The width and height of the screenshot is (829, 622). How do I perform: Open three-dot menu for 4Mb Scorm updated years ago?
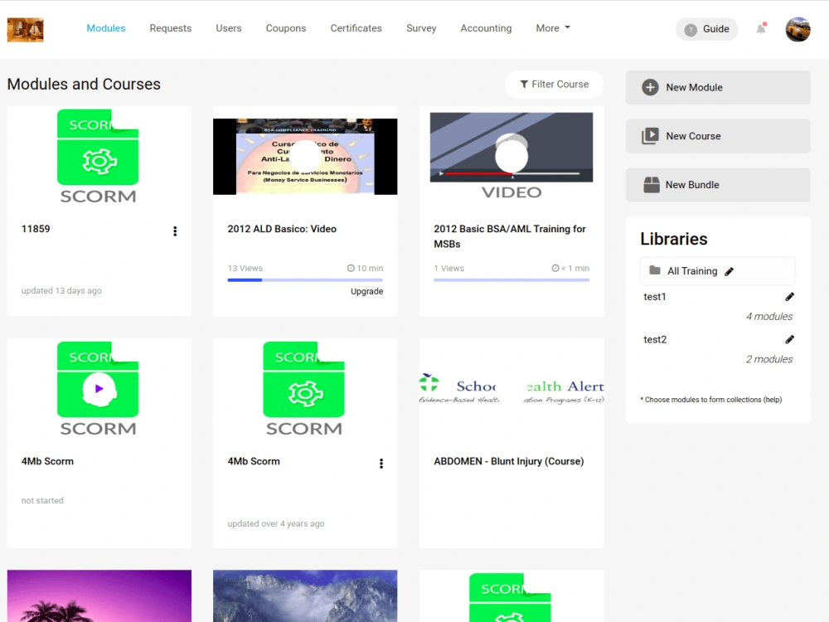[381, 464]
